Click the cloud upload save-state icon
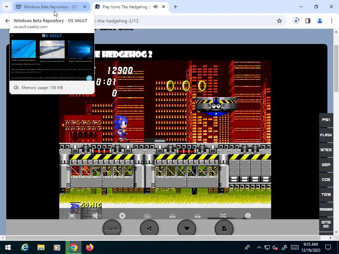 point(172,216)
